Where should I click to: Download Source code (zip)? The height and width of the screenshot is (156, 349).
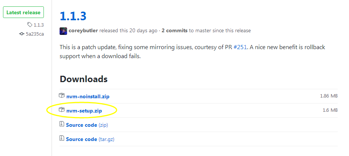(87, 125)
